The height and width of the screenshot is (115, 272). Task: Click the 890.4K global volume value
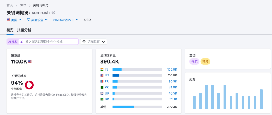109,61
